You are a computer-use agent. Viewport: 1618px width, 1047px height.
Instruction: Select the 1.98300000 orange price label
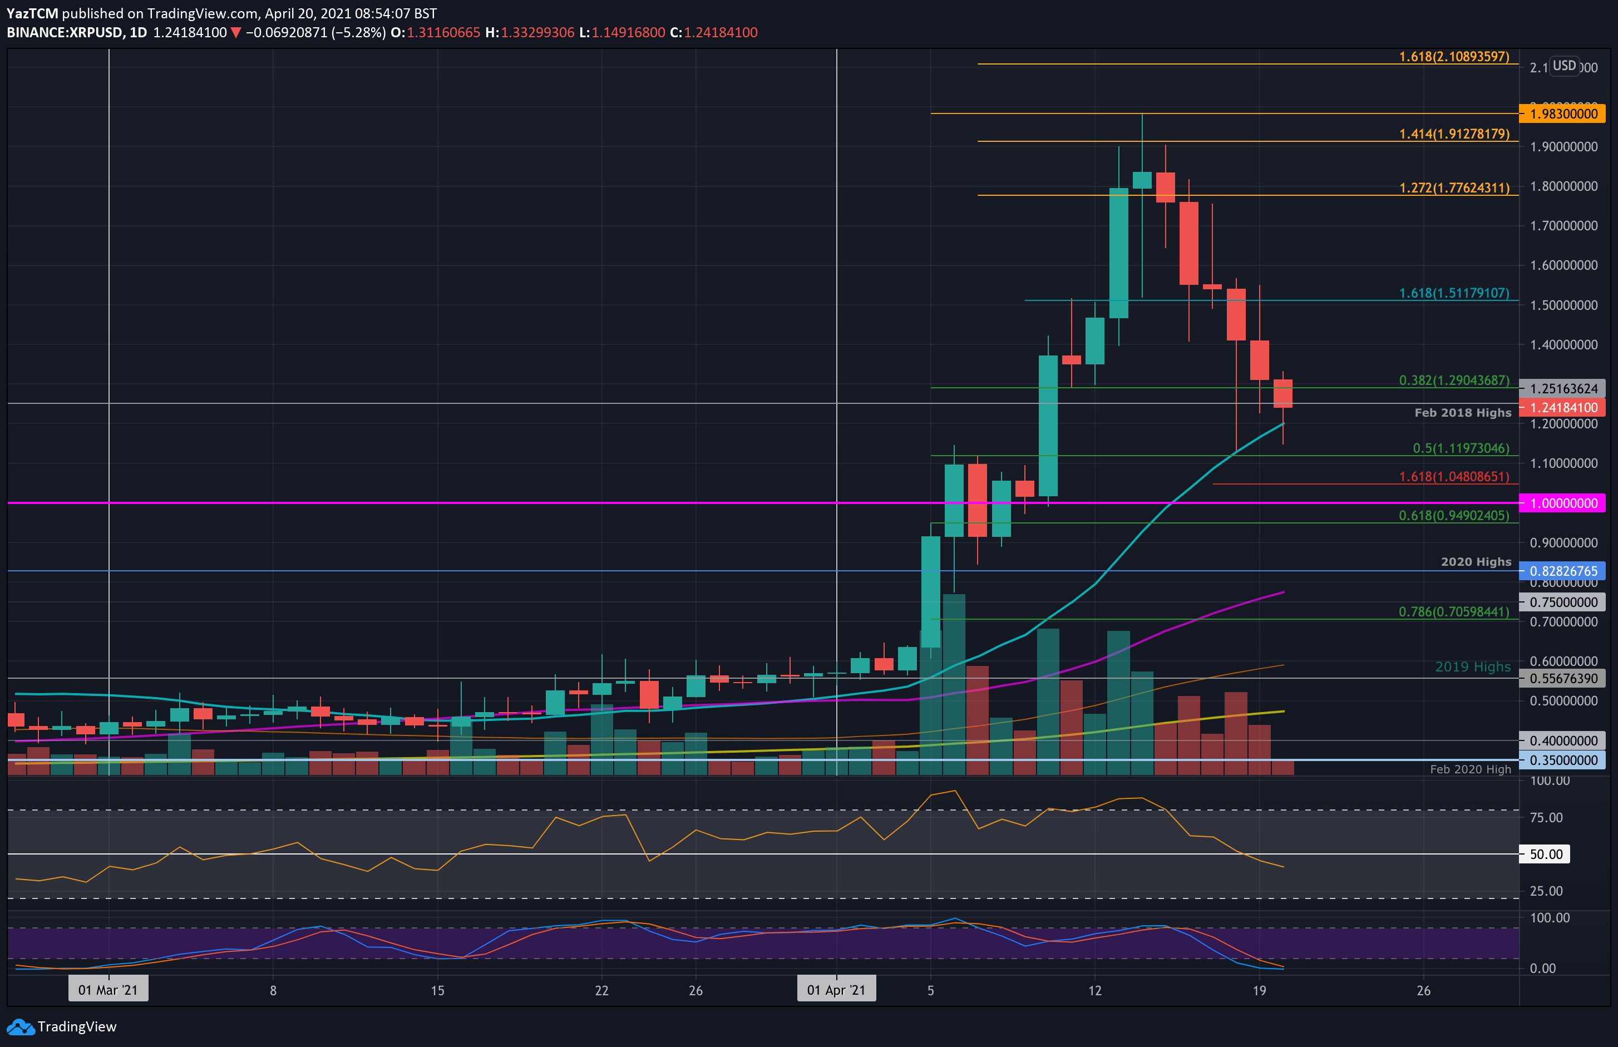point(1562,113)
